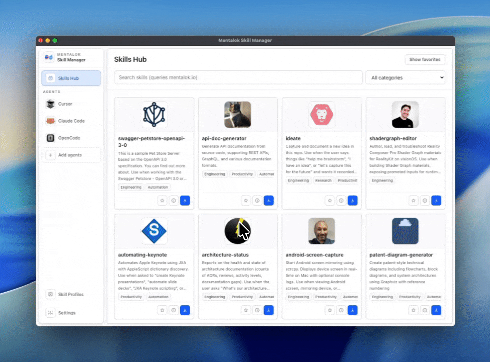The image size is (490, 362).
Task: Toggle favorite star on ideate card
Action: tap(330, 201)
